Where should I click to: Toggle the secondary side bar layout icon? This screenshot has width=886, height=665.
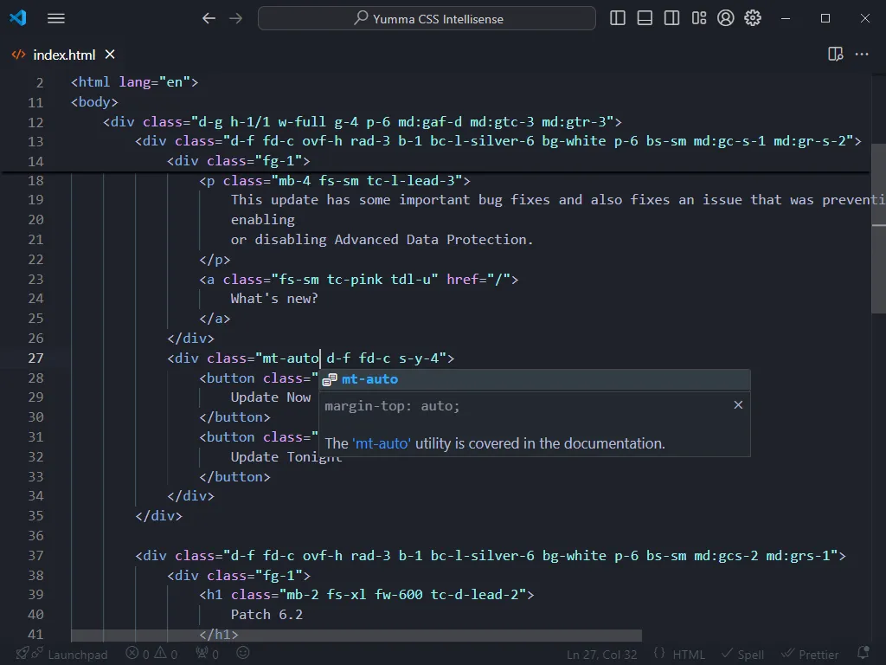pos(671,18)
